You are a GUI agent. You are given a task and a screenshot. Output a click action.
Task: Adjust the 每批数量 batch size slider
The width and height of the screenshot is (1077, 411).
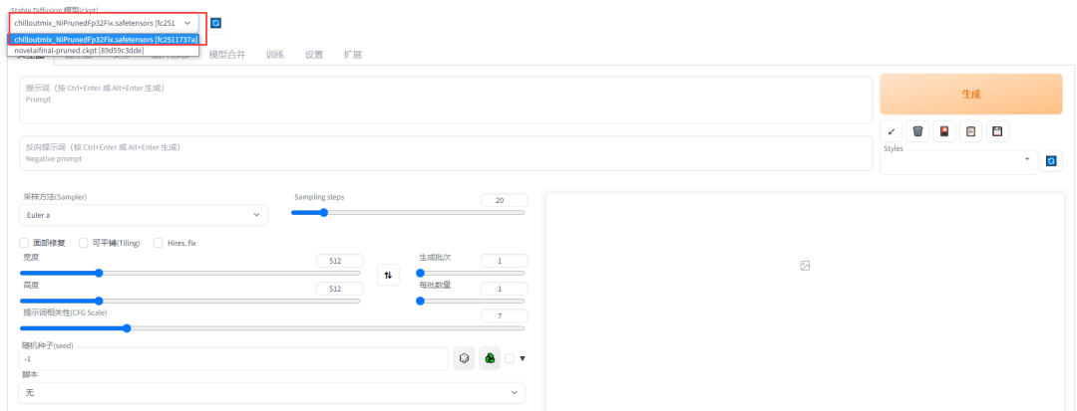(x=471, y=301)
